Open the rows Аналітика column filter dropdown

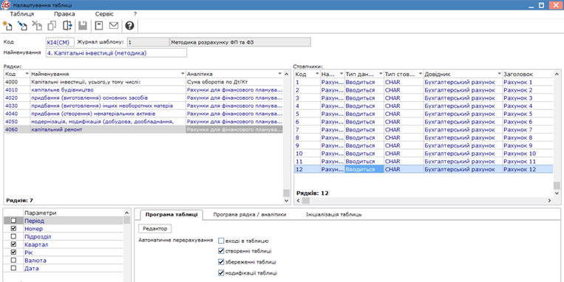point(280,74)
